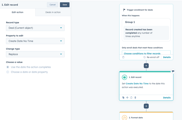Open 'Choose conditions to filter records' link

pyautogui.click(x=142, y=54)
